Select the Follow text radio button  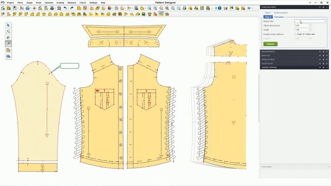[x=304, y=34]
